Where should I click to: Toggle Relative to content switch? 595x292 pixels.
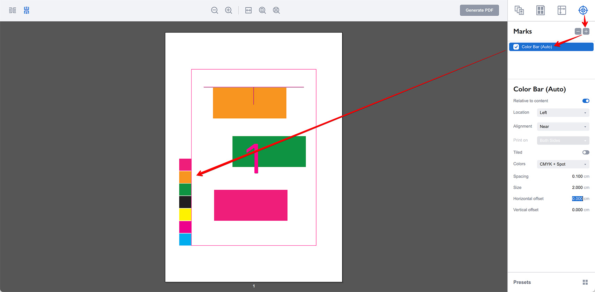pyautogui.click(x=586, y=101)
